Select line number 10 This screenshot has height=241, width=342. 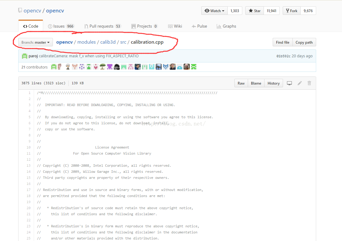coord(29,147)
